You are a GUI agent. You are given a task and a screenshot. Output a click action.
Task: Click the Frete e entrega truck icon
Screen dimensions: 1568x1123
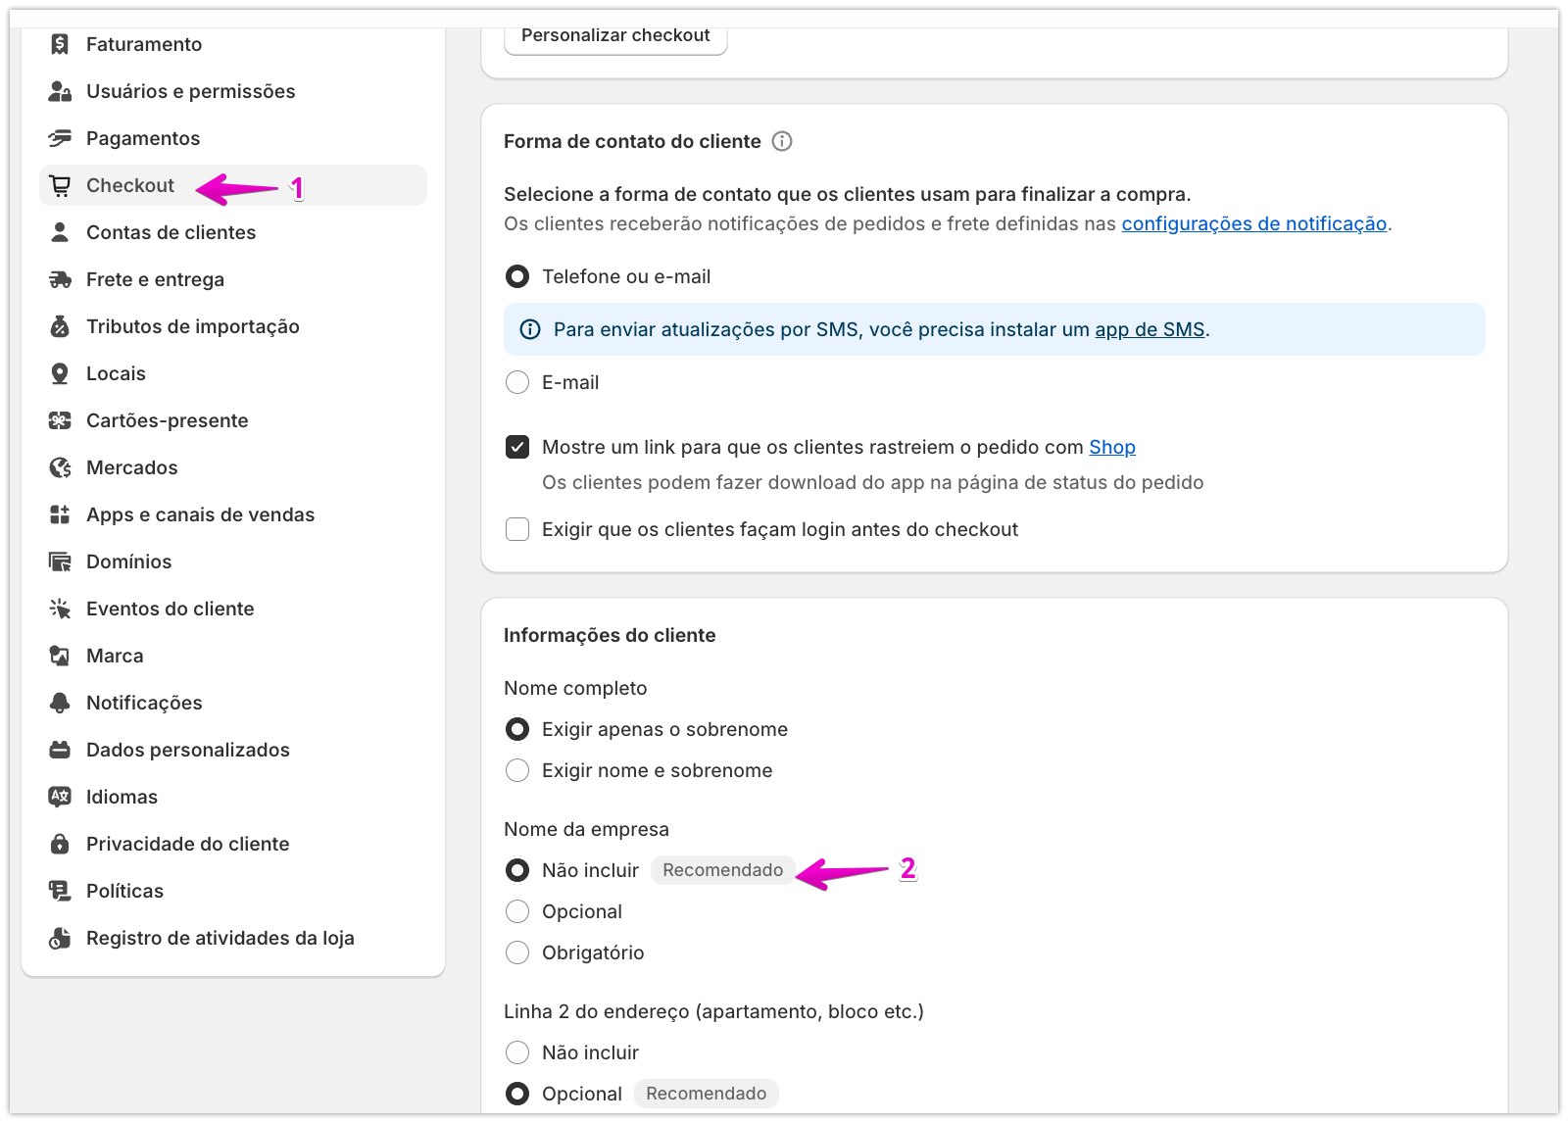tap(60, 279)
